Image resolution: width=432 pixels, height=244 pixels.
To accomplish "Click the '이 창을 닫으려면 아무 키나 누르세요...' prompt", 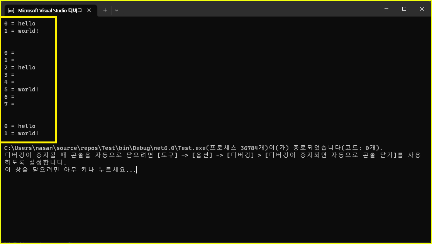I will coord(71,170).
